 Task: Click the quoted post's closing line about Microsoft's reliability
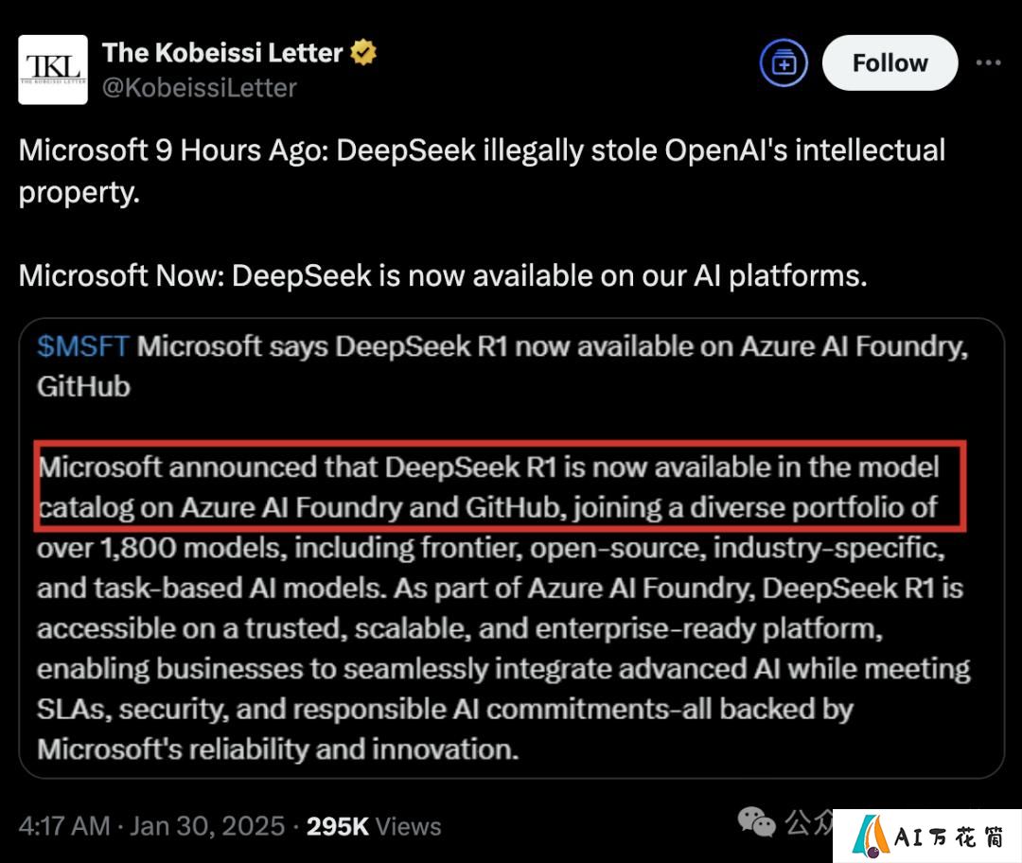[x=277, y=749]
